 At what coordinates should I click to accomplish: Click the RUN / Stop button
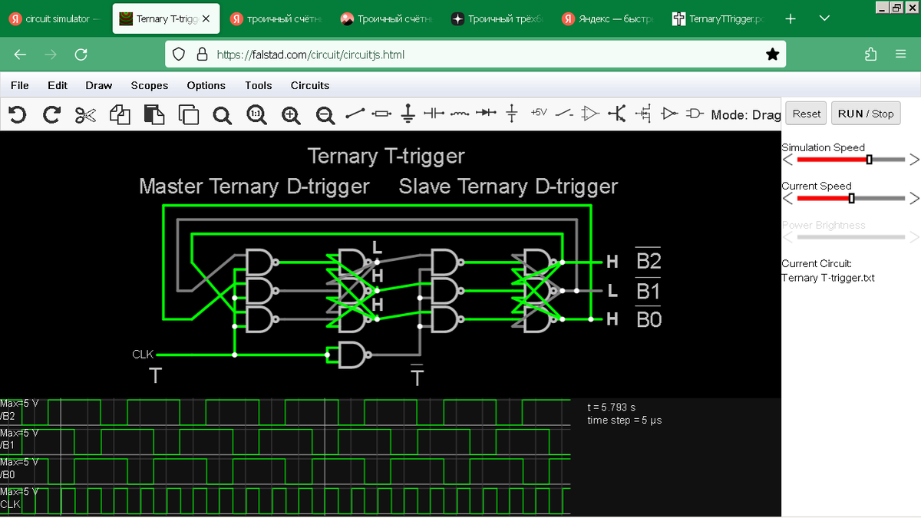pos(866,114)
